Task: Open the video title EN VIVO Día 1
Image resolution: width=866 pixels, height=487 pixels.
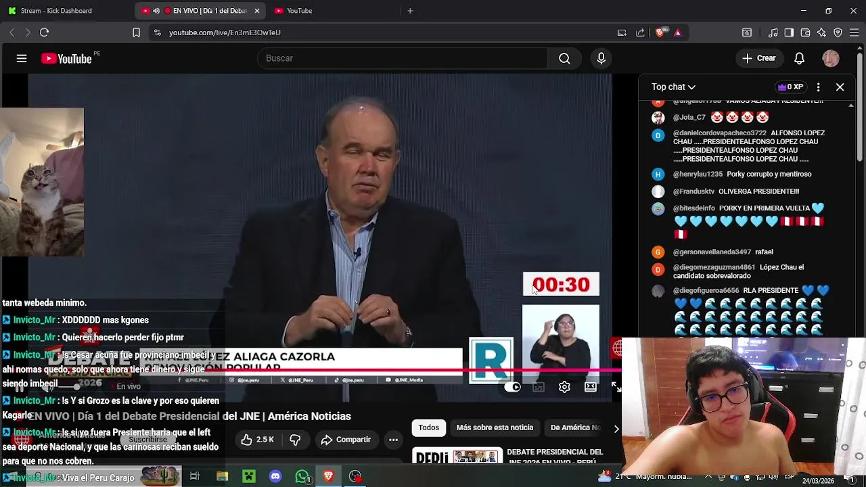Action: (x=189, y=416)
